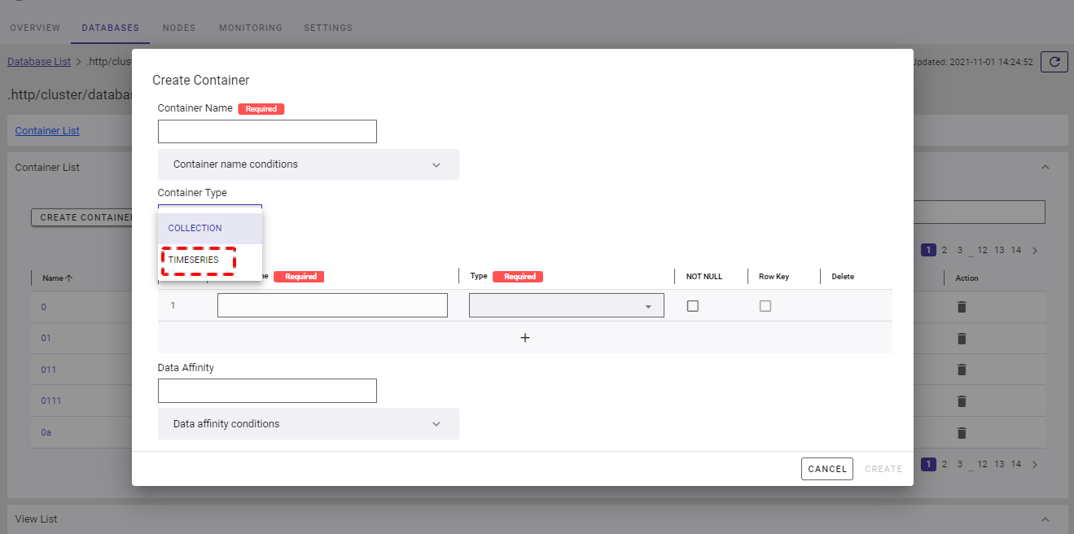Click trash icon for container 01
The image size is (1074, 534).
coord(962,339)
